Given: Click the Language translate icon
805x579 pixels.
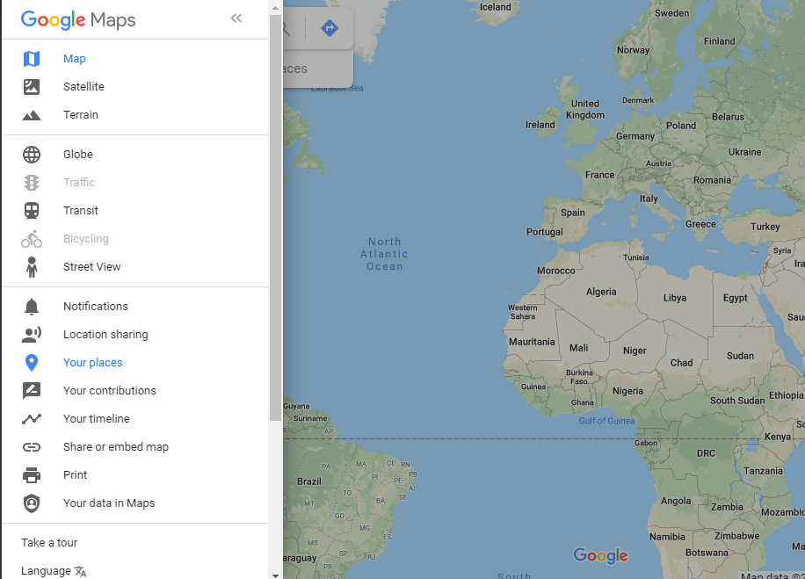Looking at the screenshot, I should [x=81, y=571].
